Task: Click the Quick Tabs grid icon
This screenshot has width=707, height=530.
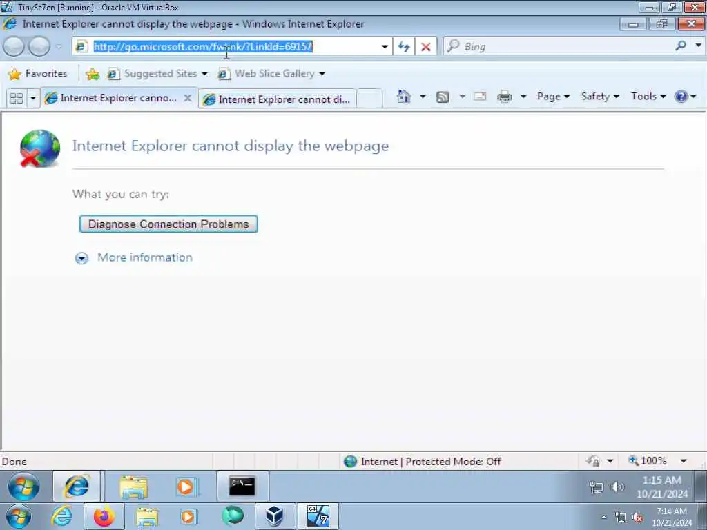Action: point(17,98)
